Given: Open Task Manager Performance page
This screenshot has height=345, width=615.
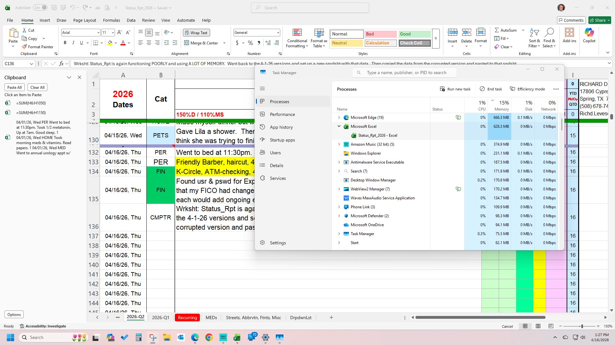Looking at the screenshot, I should (282, 114).
